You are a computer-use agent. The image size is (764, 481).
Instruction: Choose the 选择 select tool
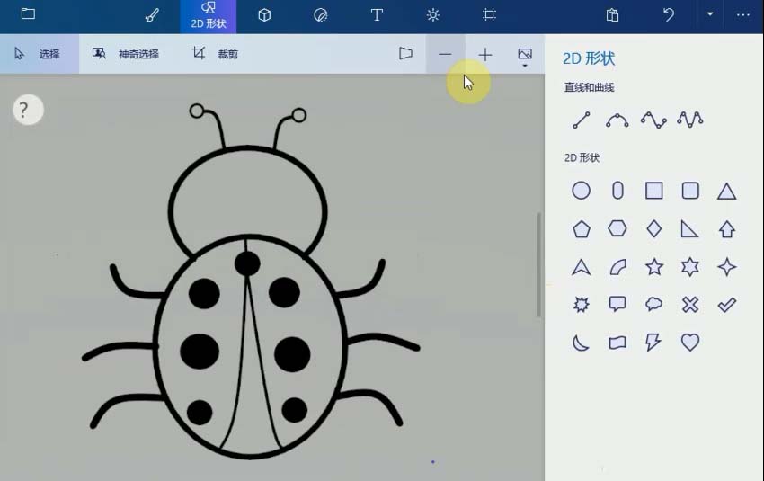click(38, 54)
